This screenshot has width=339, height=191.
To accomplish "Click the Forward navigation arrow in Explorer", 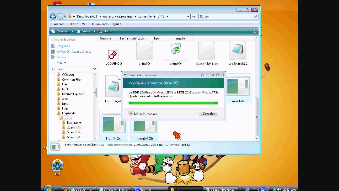I will [x=60, y=16].
